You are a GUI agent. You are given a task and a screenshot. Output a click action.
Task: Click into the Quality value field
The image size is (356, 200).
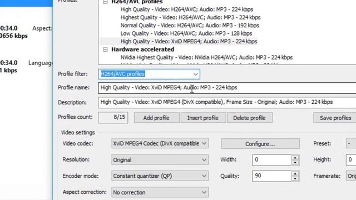point(272,176)
